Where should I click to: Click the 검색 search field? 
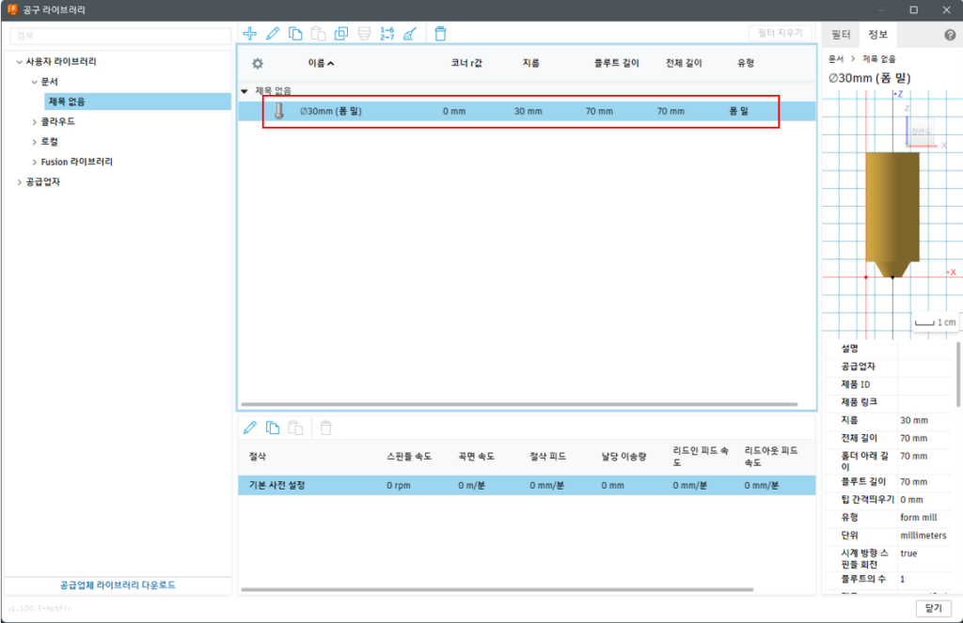(x=120, y=36)
